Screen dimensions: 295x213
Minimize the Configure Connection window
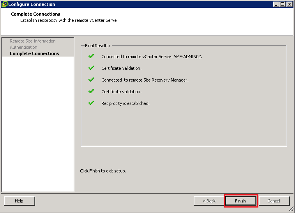[276, 4]
